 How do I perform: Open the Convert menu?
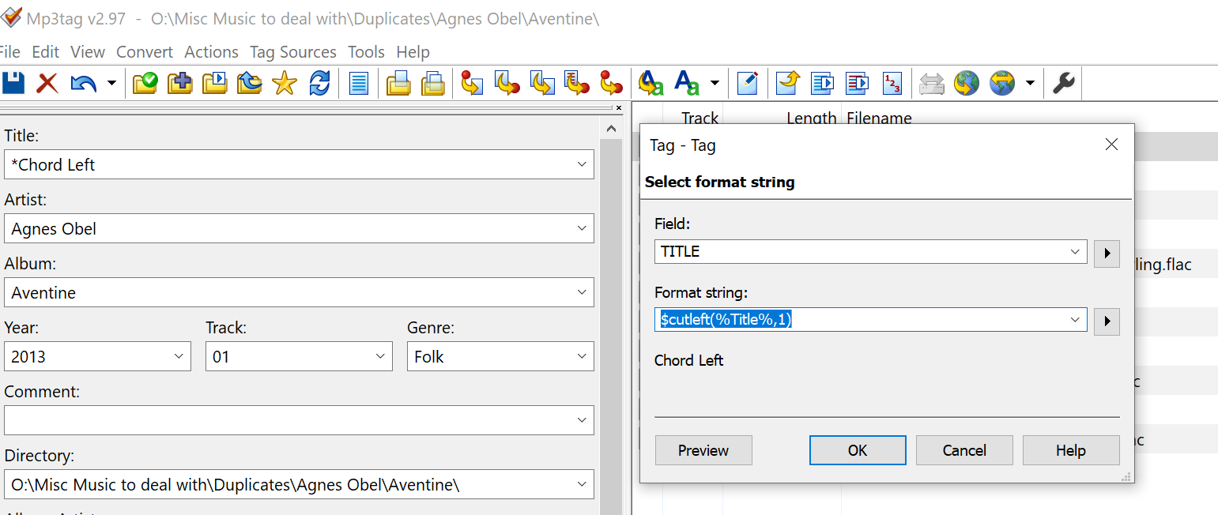click(145, 52)
